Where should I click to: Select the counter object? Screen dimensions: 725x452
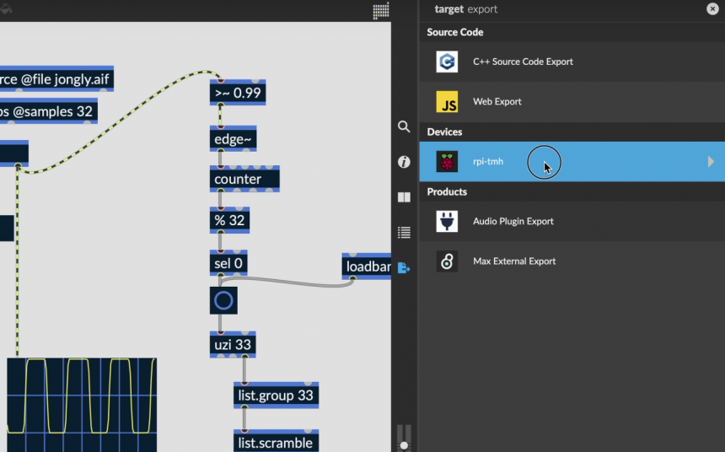[x=244, y=179]
